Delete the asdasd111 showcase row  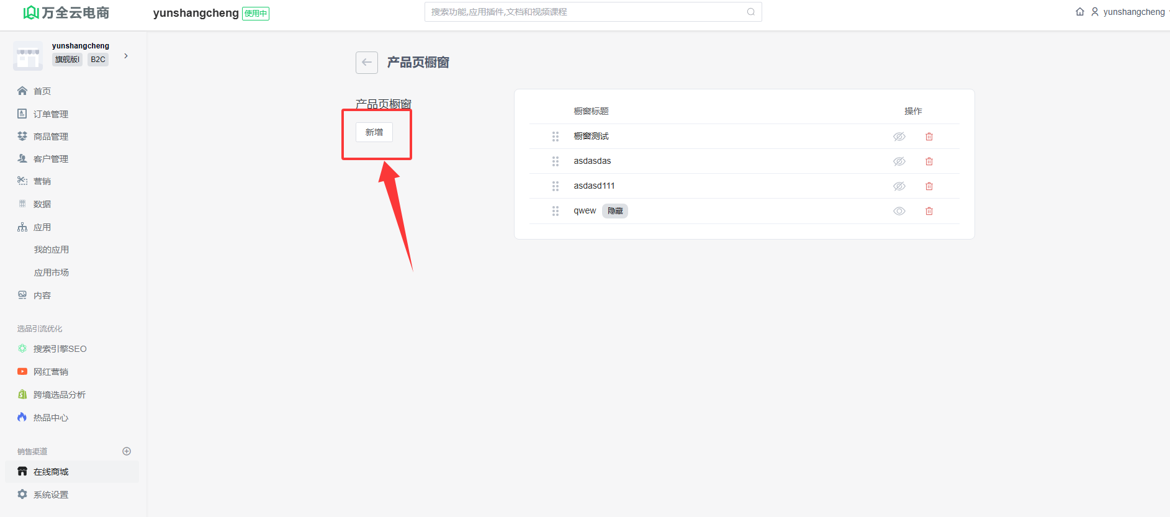[929, 186]
